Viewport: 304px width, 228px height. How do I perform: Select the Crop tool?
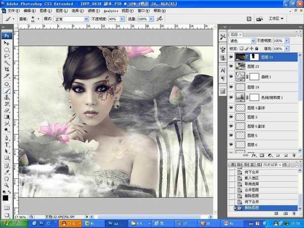7,69
